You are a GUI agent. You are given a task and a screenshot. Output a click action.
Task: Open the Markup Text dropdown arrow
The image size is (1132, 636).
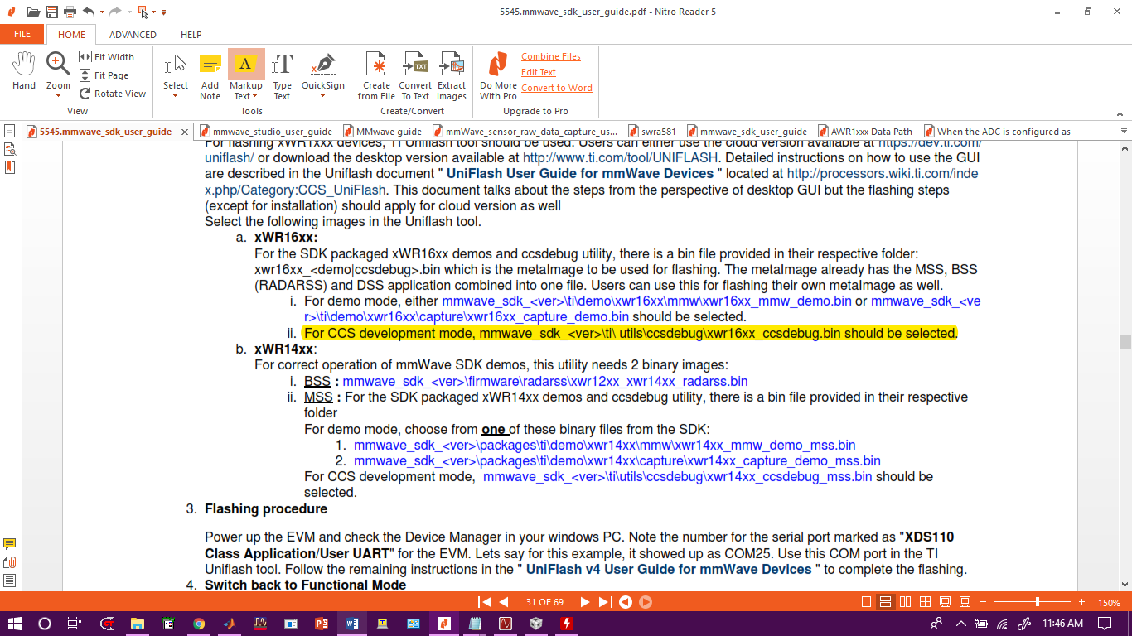(x=256, y=96)
